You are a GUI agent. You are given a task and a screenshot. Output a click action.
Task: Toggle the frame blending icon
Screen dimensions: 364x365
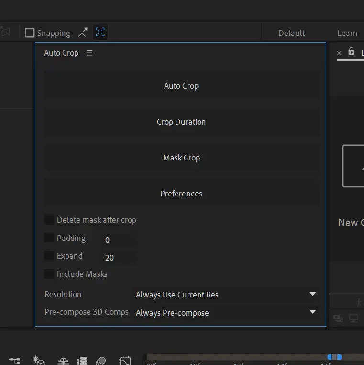coord(82,361)
